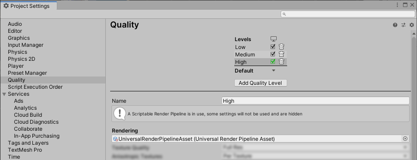Click the Name field containing High
The height and width of the screenshot is (160, 417).
316,101
